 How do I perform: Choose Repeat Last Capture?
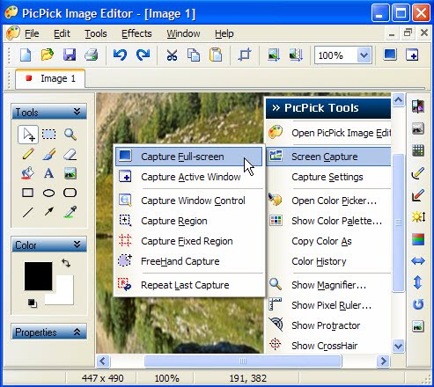tap(188, 285)
